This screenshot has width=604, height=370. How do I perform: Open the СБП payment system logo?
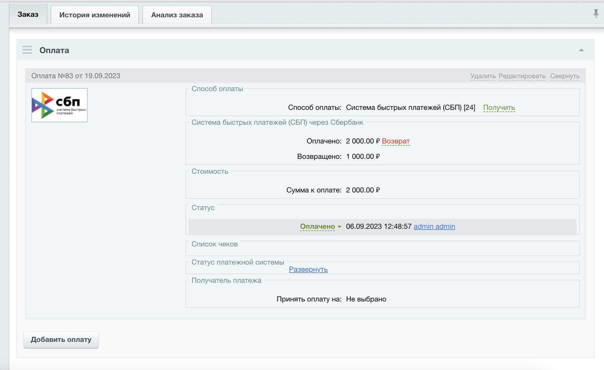click(59, 105)
